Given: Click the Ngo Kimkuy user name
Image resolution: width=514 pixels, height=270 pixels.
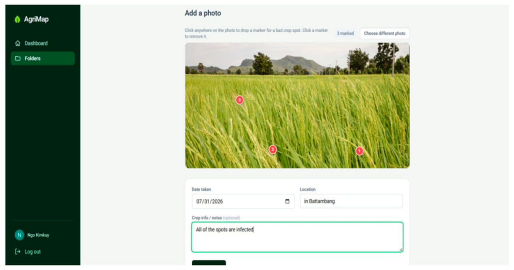Looking at the screenshot, I should pyautogui.click(x=38, y=235).
